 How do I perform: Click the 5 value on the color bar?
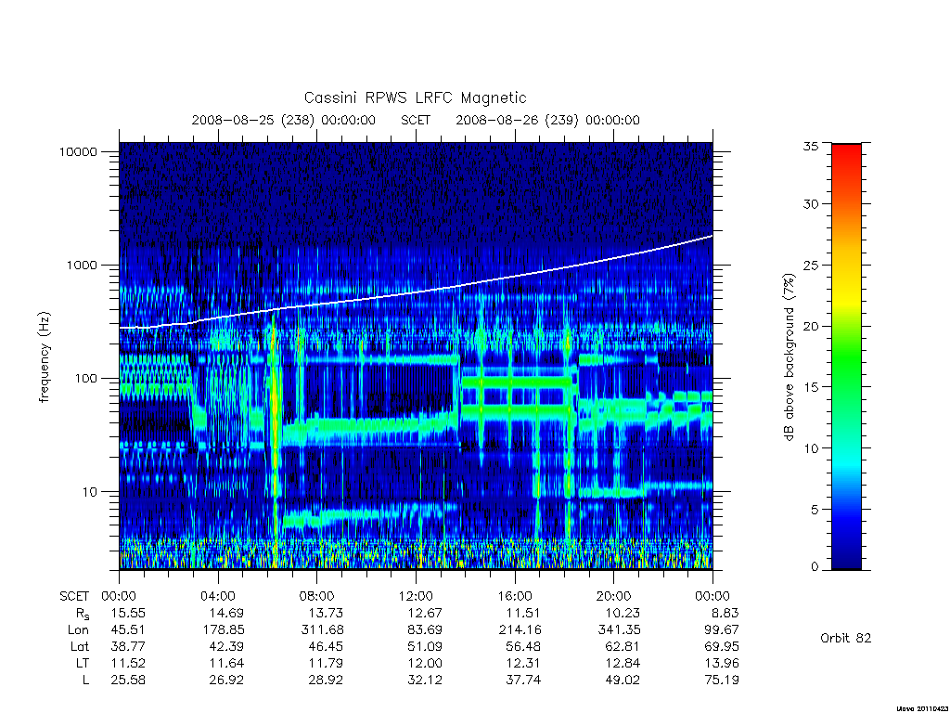coord(814,510)
